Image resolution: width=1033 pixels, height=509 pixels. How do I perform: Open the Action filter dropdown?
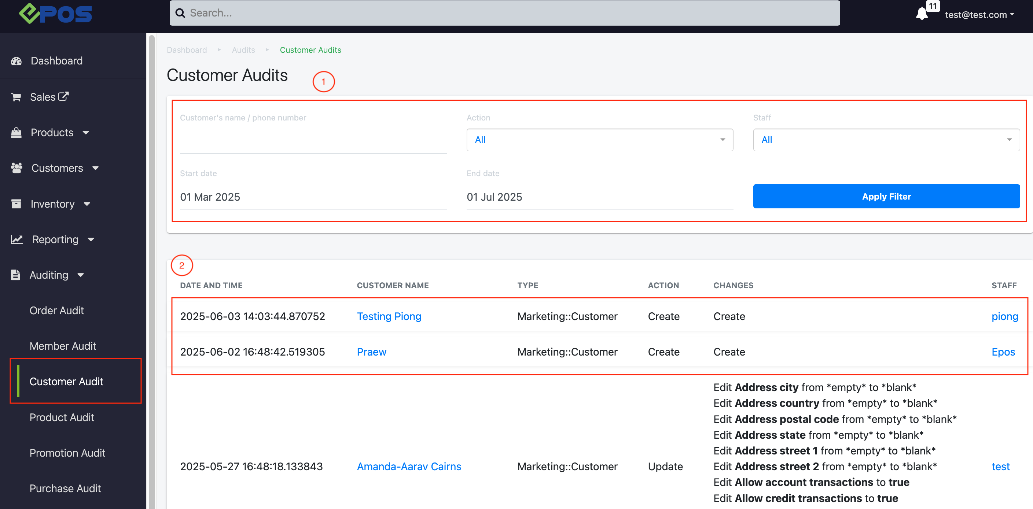coord(599,140)
